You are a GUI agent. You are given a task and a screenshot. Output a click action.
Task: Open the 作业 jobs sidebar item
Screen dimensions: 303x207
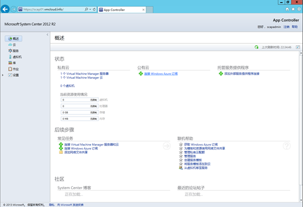(x=14, y=69)
